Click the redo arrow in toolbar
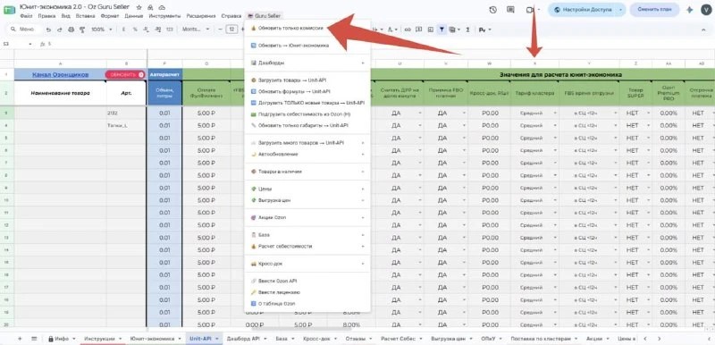Screen dimensions: 715x345 tap(59, 29)
